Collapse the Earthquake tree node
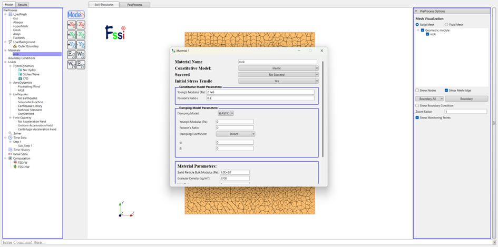The image size is (498, 247). (x=10, y=94)
